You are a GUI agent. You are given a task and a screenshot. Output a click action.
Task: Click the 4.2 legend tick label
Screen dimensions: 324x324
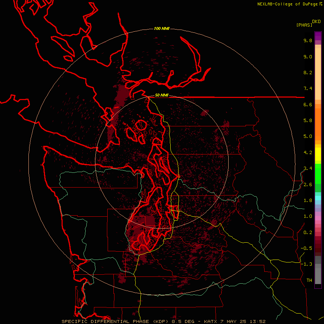(308, 153)
